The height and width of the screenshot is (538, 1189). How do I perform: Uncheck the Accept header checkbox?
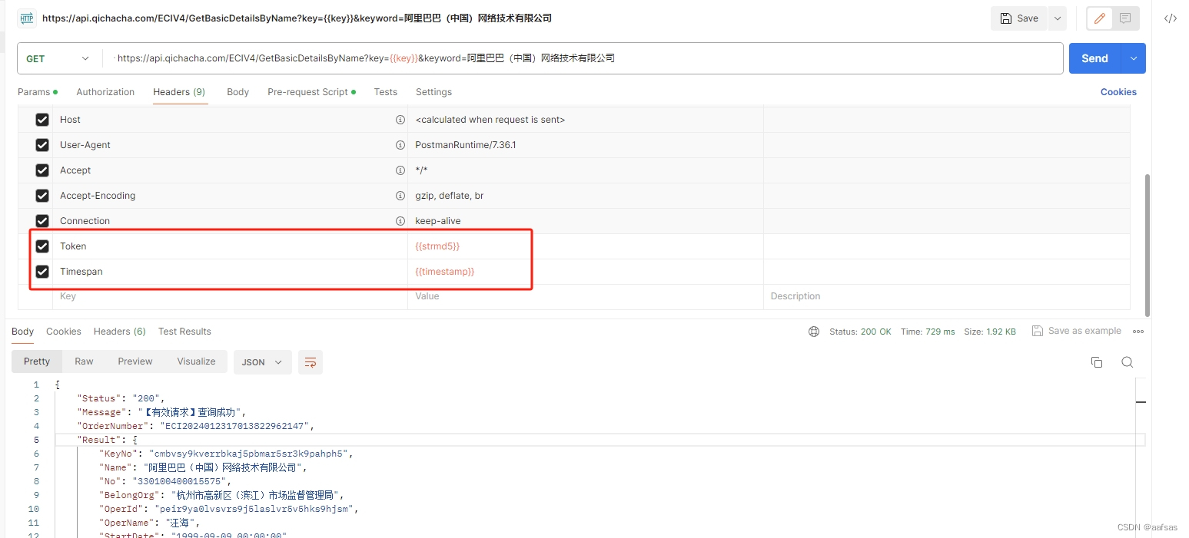point(42,170)
